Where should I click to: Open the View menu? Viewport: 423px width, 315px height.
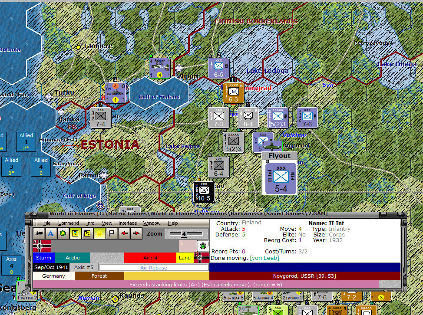tap(107, 223)
